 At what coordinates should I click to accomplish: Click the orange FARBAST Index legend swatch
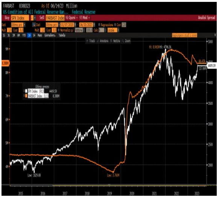[26, 96]
